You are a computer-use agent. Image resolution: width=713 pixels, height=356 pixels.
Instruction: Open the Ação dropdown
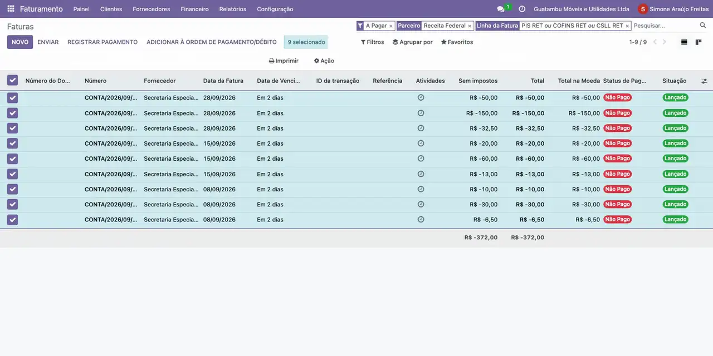point(324,61)
